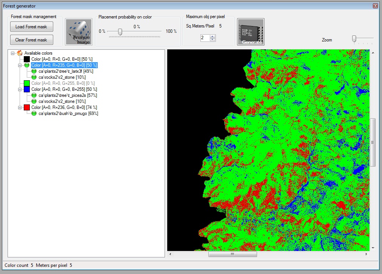
Task: Click scroll up arrow of mask view
Action: click(373, 52)
